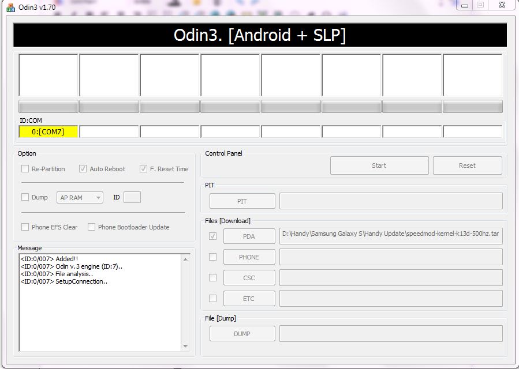Select the yellow 0:[COM7] port slot

pyautogui.click(x=48, y=131)
